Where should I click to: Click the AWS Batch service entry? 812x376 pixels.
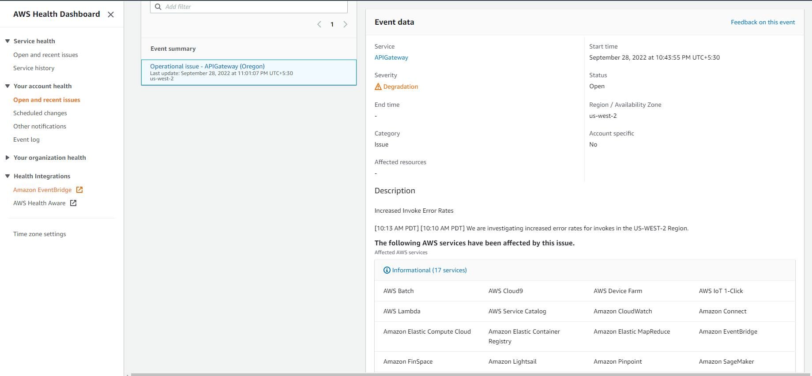[398, 291]
